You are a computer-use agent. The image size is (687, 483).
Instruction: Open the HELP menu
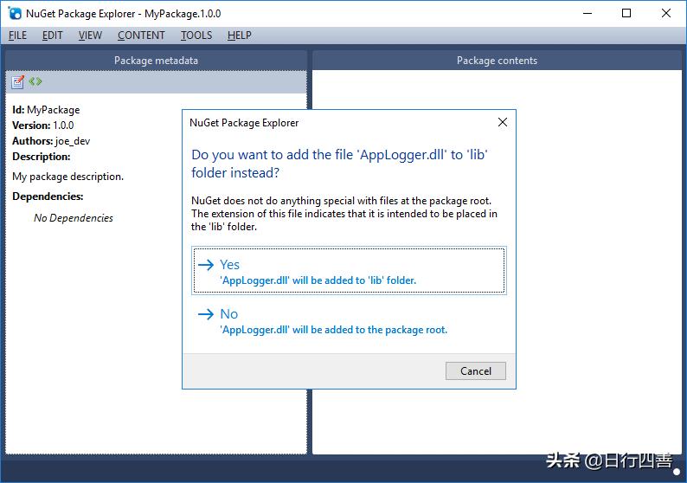(239, 35)
